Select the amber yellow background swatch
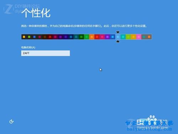This screenshot has width=178, height=134. (x=133, y=37)
